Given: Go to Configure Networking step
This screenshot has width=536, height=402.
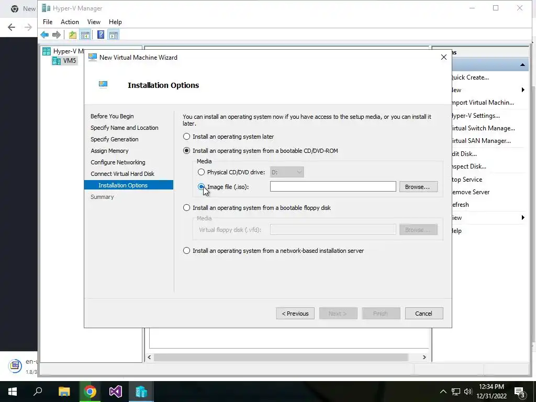Looking at the screenshot, I should (118, 162).
